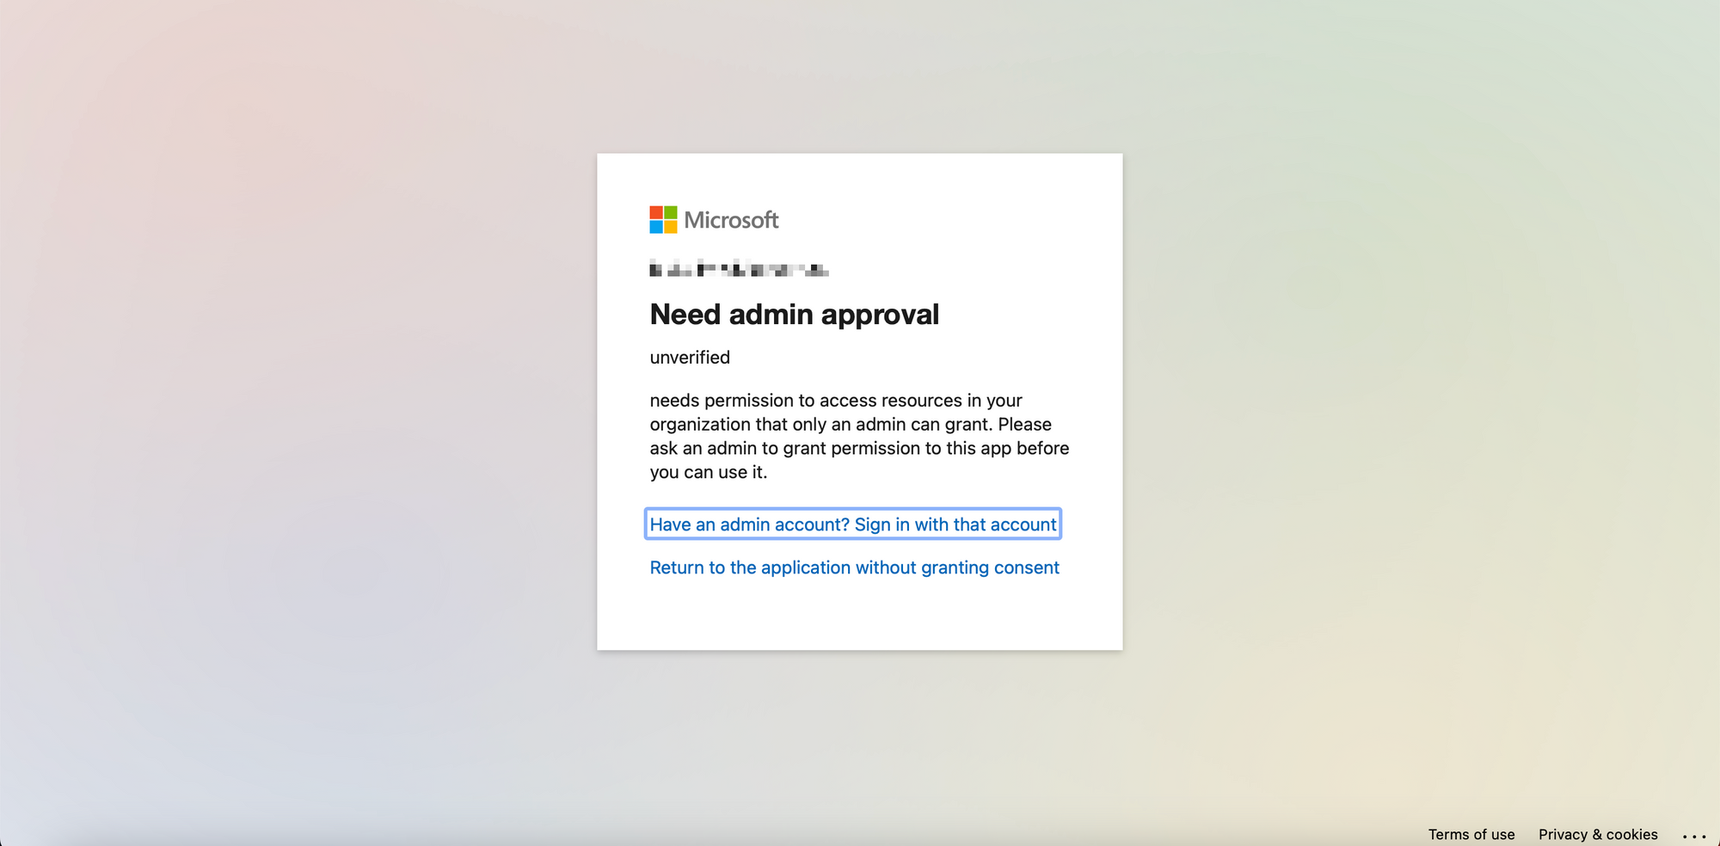The height and width of the screenshot is (846, 1720).
Task: Open the footer ellipsis more options
Action: pos(1693,836)
